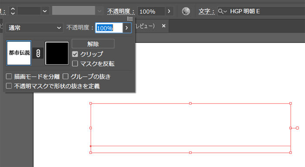Image resolution: width=305 pixels, height=167 pixels.
Task: Open the transparency panel flyout menu icon
Action: pos(130,19)
